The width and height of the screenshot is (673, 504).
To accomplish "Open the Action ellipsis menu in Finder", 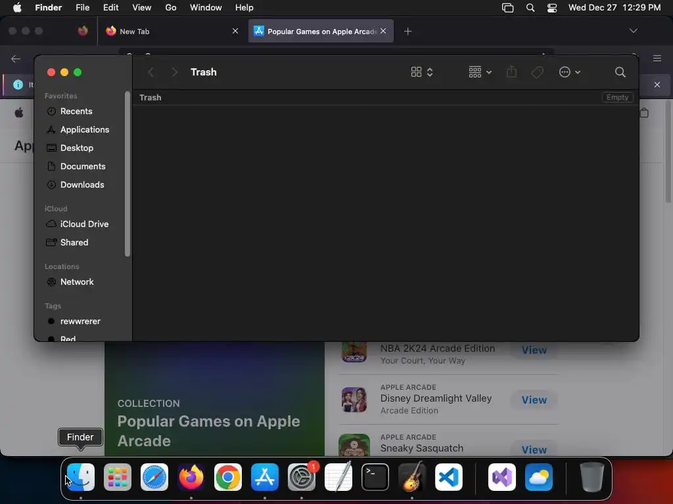I will tap(570, 72).
